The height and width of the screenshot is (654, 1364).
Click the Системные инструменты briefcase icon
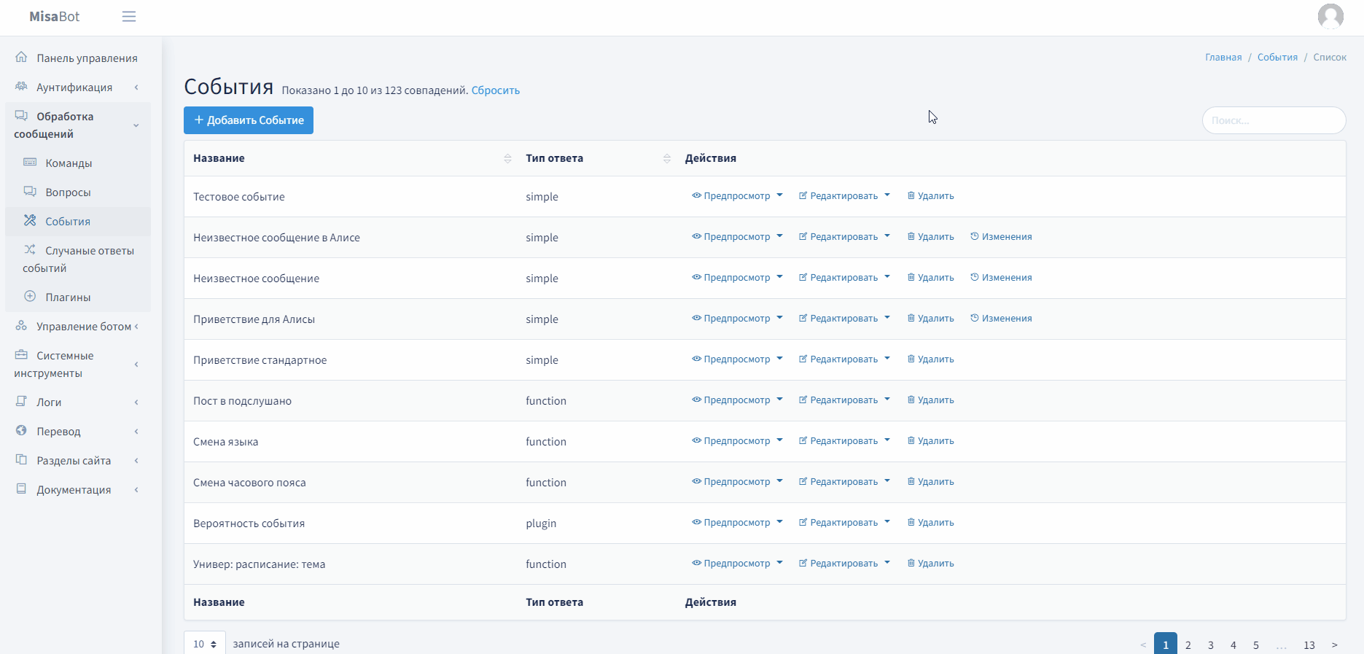point(21,354)
